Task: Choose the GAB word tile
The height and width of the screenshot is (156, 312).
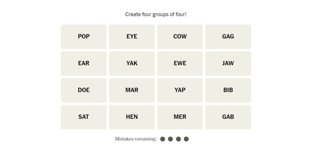Action: [x=228, y=117]
